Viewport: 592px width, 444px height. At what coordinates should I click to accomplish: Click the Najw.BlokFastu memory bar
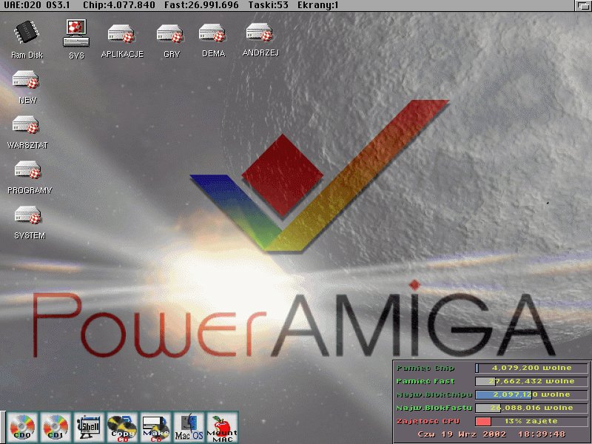tap(531, 408)
